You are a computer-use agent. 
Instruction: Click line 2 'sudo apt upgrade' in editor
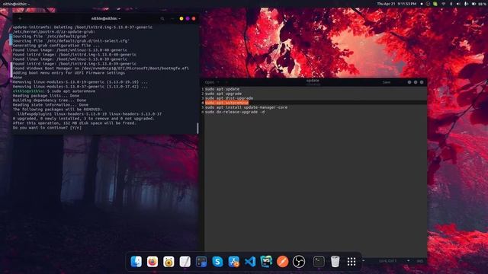tap(223, 94)
